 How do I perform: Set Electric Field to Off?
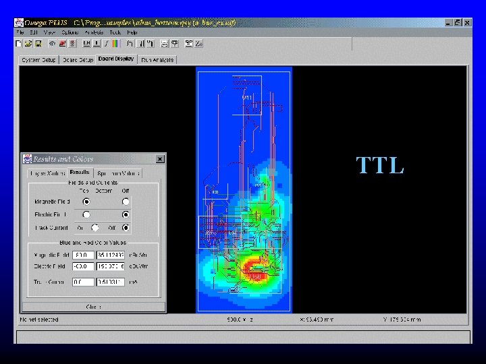[x=126, y=214]
